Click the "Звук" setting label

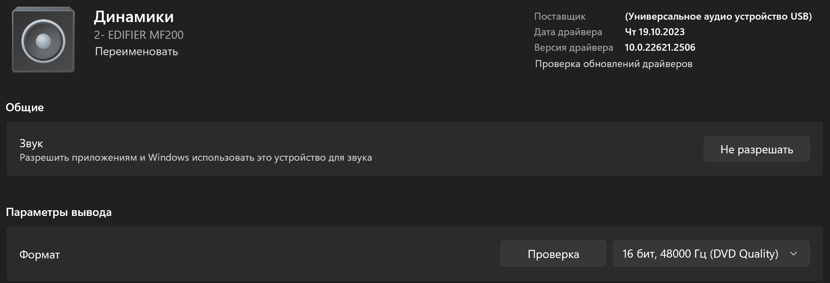coord(31,144)
